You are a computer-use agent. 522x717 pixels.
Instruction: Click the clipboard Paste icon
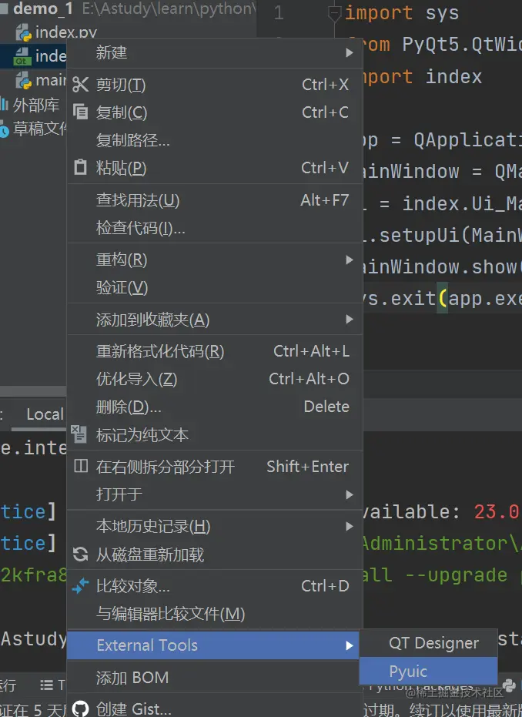point(80,167)
